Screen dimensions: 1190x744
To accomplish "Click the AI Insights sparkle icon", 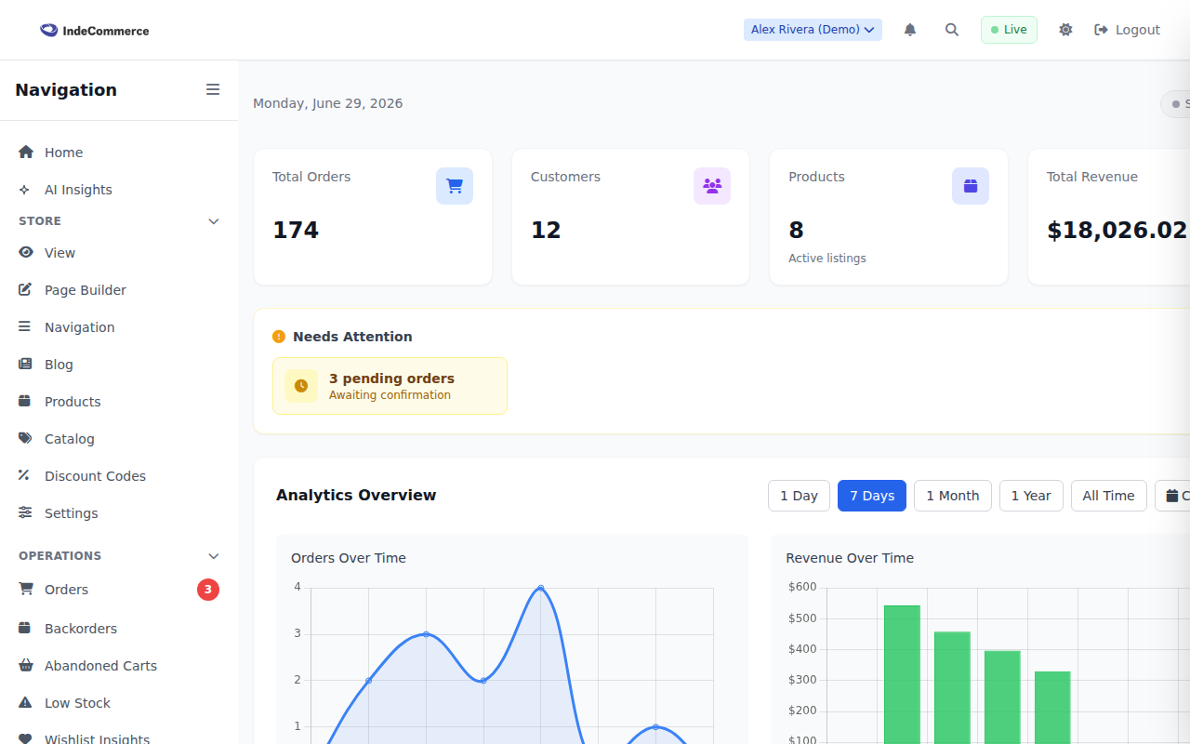I will (25, 190).
